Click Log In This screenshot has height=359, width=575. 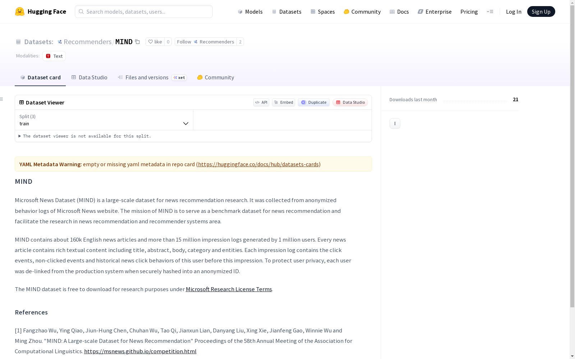click(x=514, y=11)
